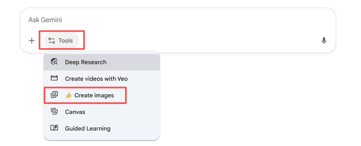The width and height of the screenshot is (361, 146).
Task: Click the Guided Learning book icon
Action: pos(54,128)
